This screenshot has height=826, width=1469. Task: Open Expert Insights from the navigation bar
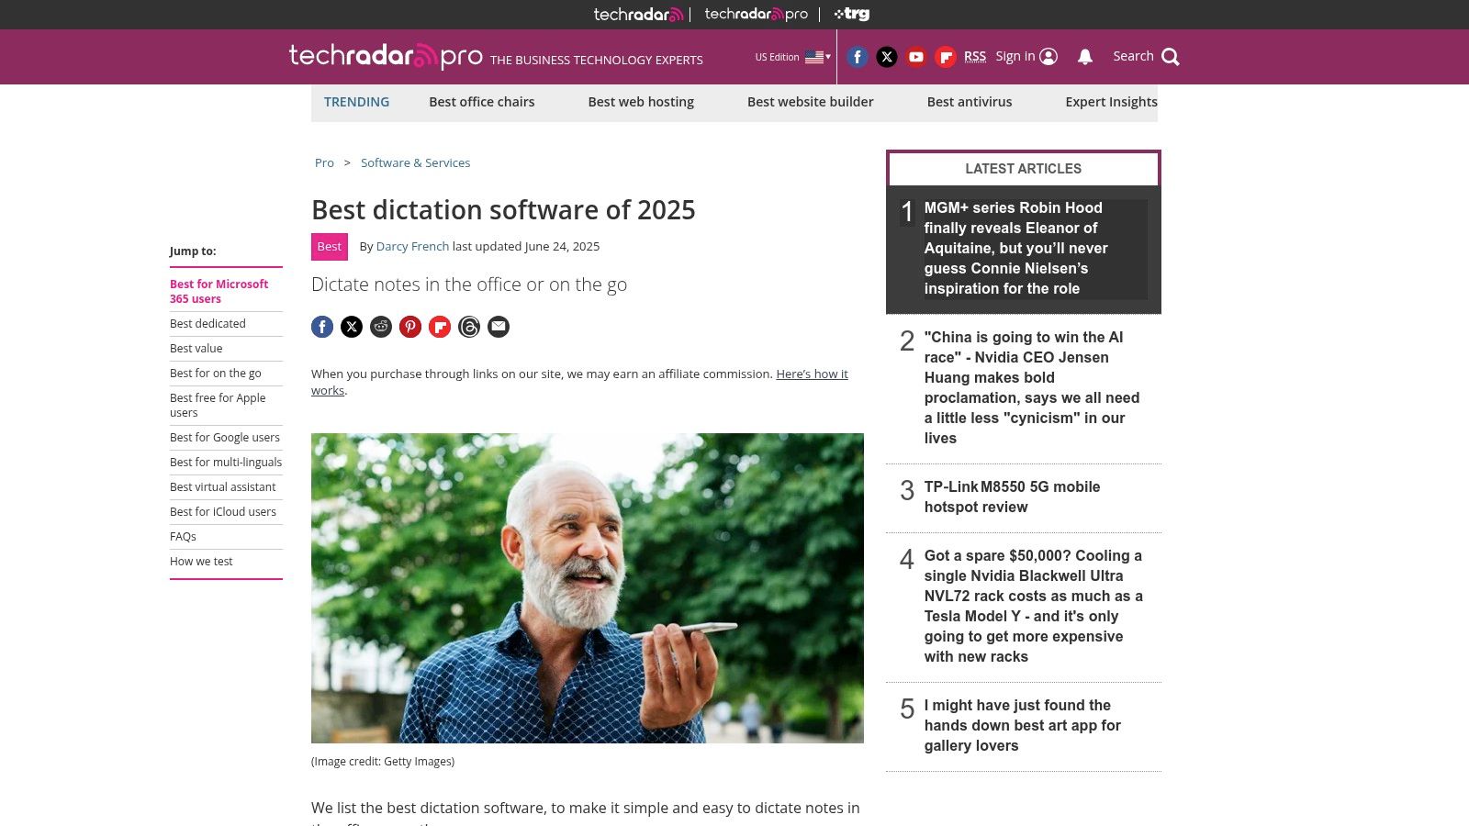point(1111,102)
